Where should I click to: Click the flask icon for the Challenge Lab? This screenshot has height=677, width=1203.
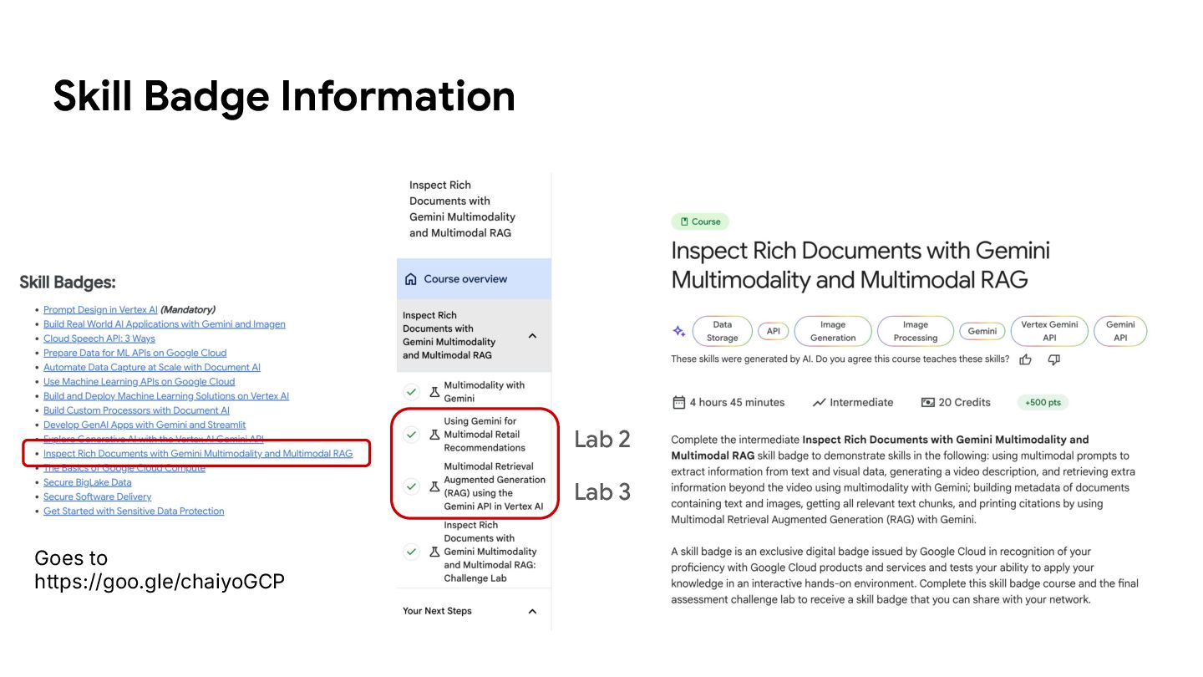point(434,552)
